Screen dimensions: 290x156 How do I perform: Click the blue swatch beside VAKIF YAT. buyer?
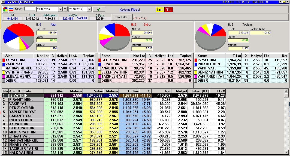pos(4,64)
